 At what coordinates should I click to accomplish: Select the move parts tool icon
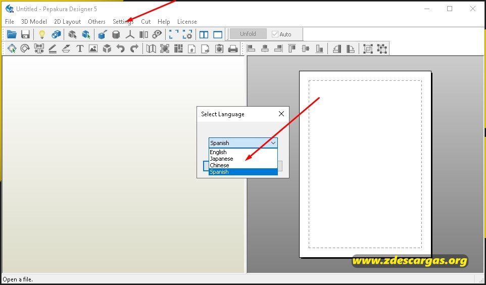coord(12,49)
